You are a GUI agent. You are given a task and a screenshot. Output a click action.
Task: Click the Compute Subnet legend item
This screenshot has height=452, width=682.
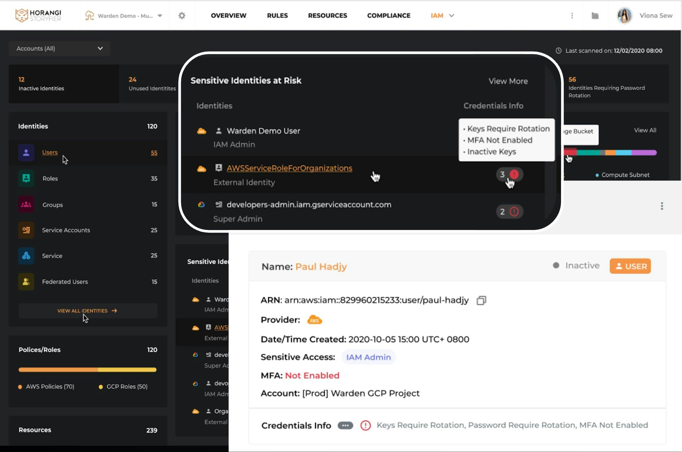pos(622,175)
